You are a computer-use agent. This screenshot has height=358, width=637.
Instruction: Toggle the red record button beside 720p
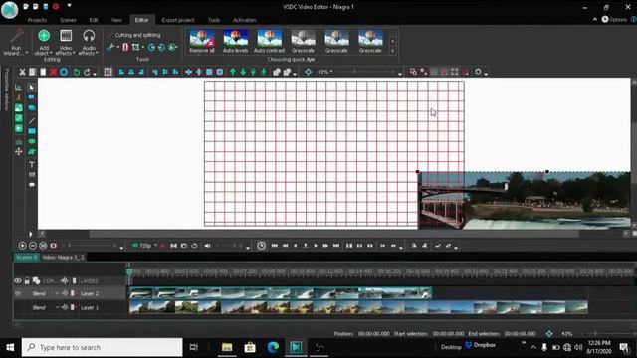(x=162, y=246)
